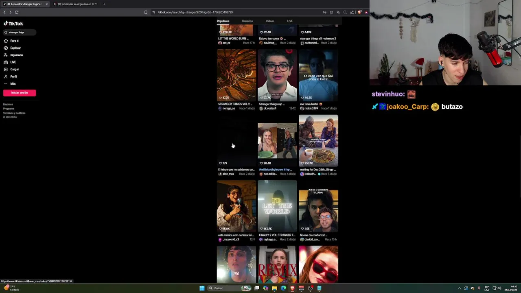521x293 pixels.
Task: Click the taskbar Buscar search box
Action: click(x=230, y=288)
